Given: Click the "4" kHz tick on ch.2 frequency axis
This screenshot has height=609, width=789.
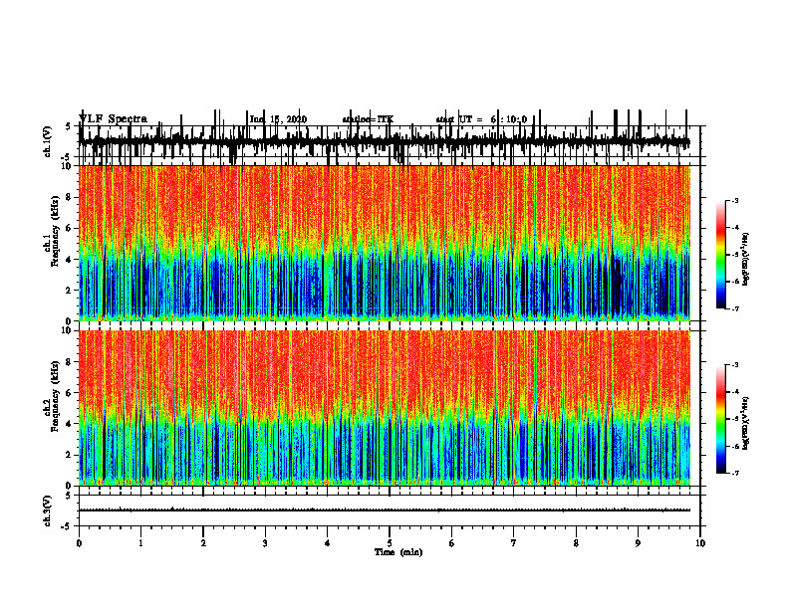Looking at the screenshot, I should (x=70, y=424).
